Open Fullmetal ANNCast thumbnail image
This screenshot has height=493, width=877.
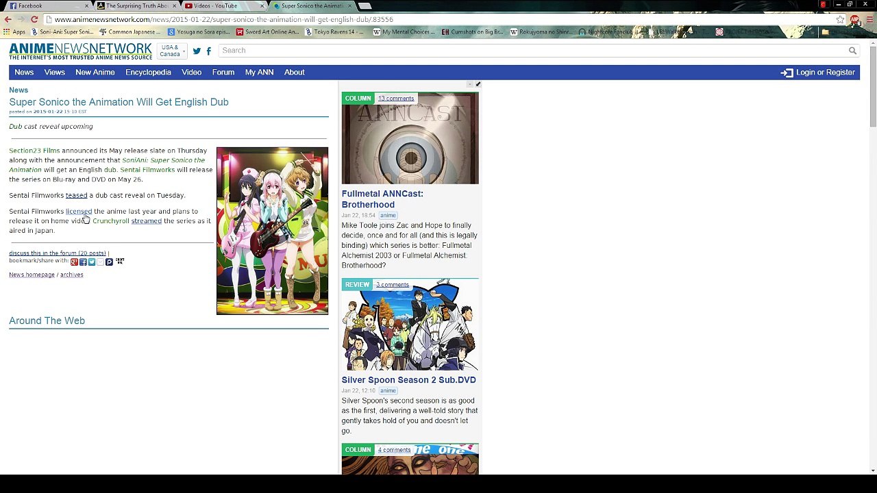(x=410, y=138)
